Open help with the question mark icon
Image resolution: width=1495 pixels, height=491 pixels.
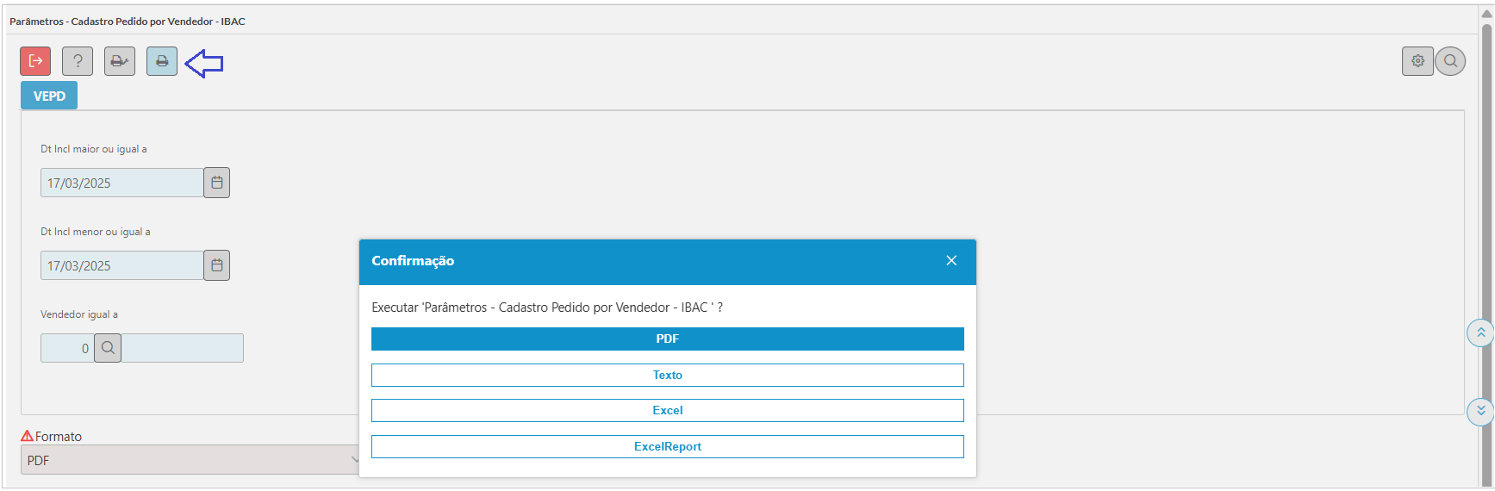(78, 61)
